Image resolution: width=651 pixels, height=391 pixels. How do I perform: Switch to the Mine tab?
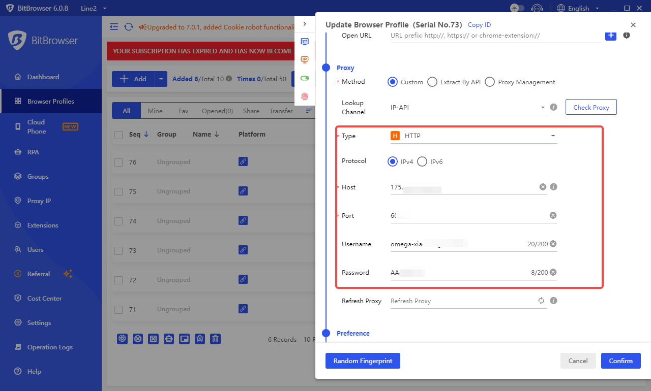tap(155, 111)
